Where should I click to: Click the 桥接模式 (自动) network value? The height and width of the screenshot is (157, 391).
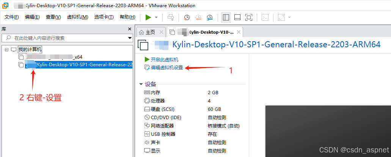(224, 126)
